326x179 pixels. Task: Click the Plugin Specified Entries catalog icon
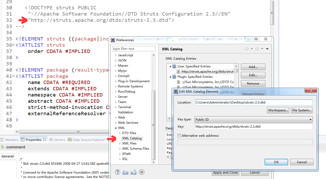(x=174, y=77)
